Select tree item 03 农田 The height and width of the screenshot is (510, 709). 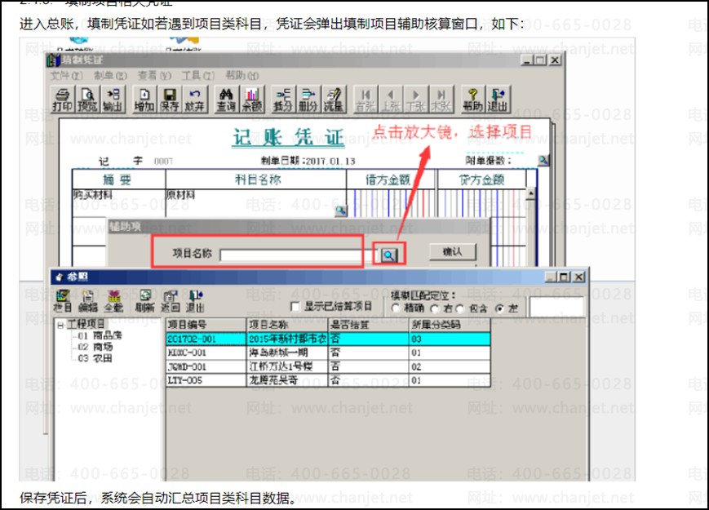tap(95, 358)
